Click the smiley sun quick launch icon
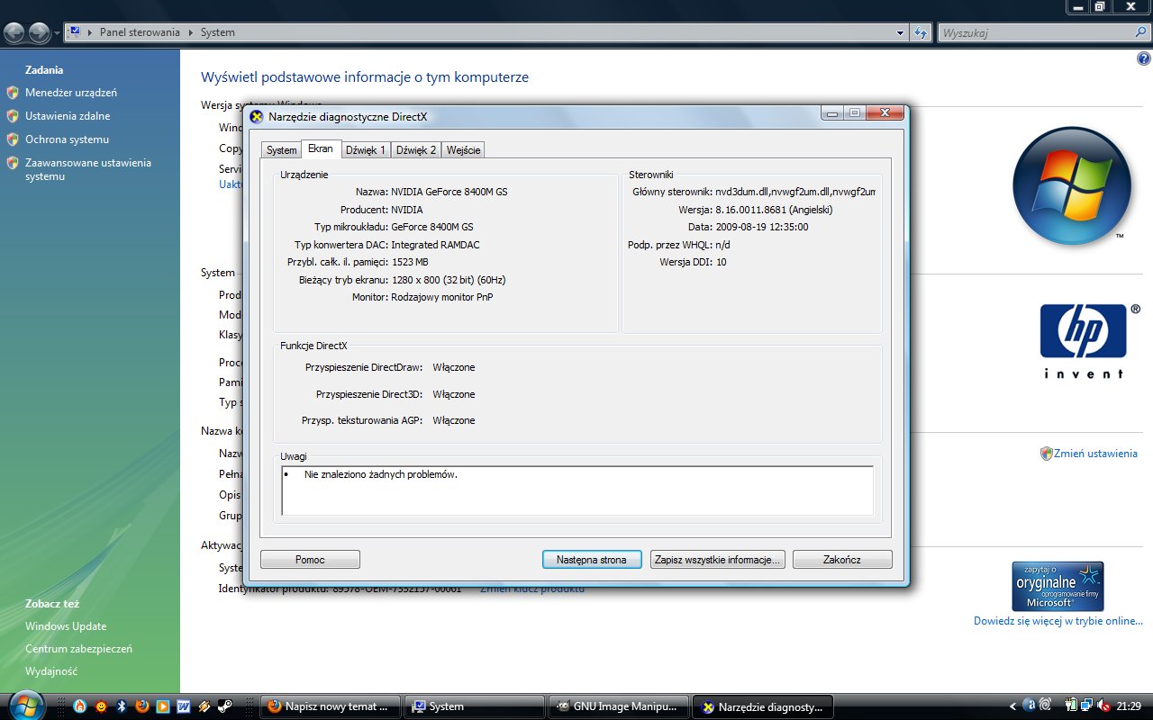 [101, 706]
